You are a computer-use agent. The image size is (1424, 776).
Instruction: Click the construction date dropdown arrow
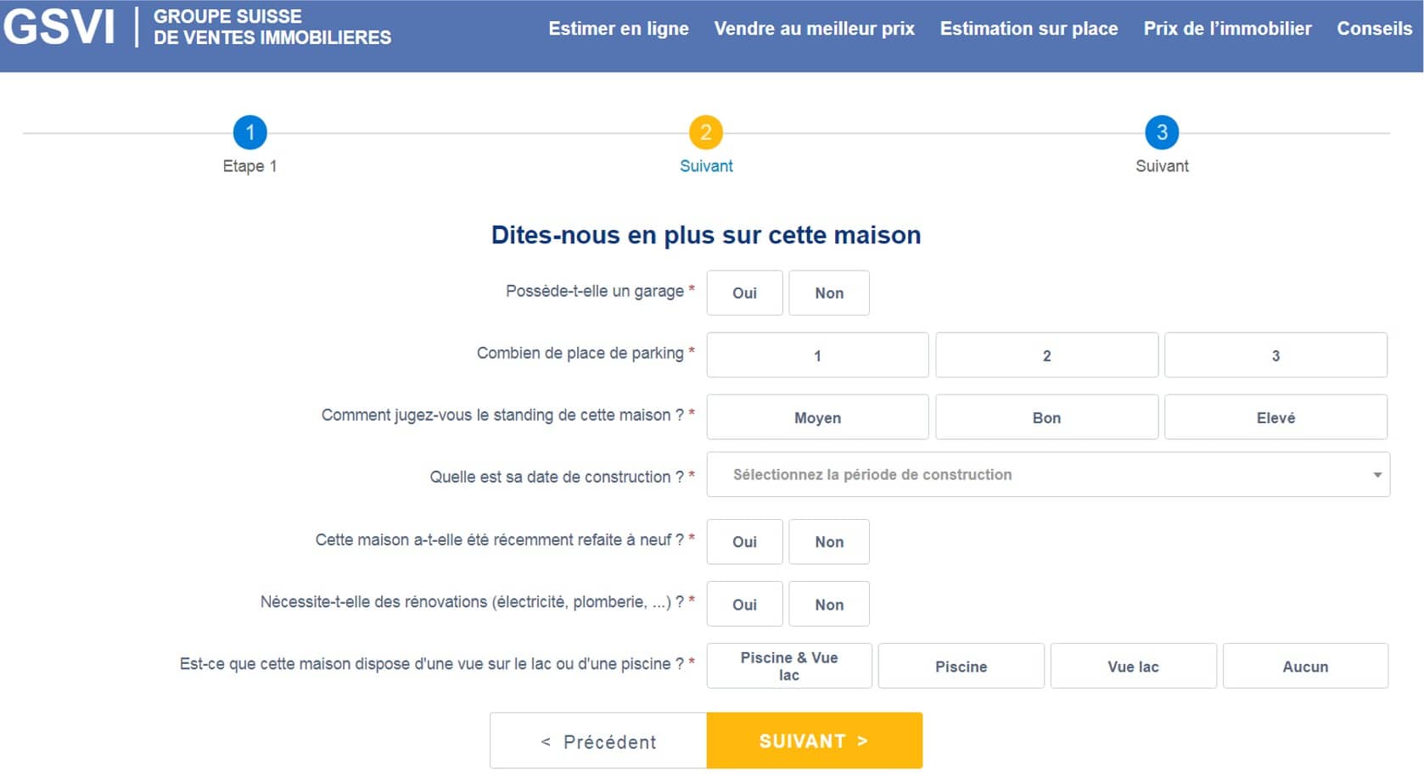coord(1376,475)
